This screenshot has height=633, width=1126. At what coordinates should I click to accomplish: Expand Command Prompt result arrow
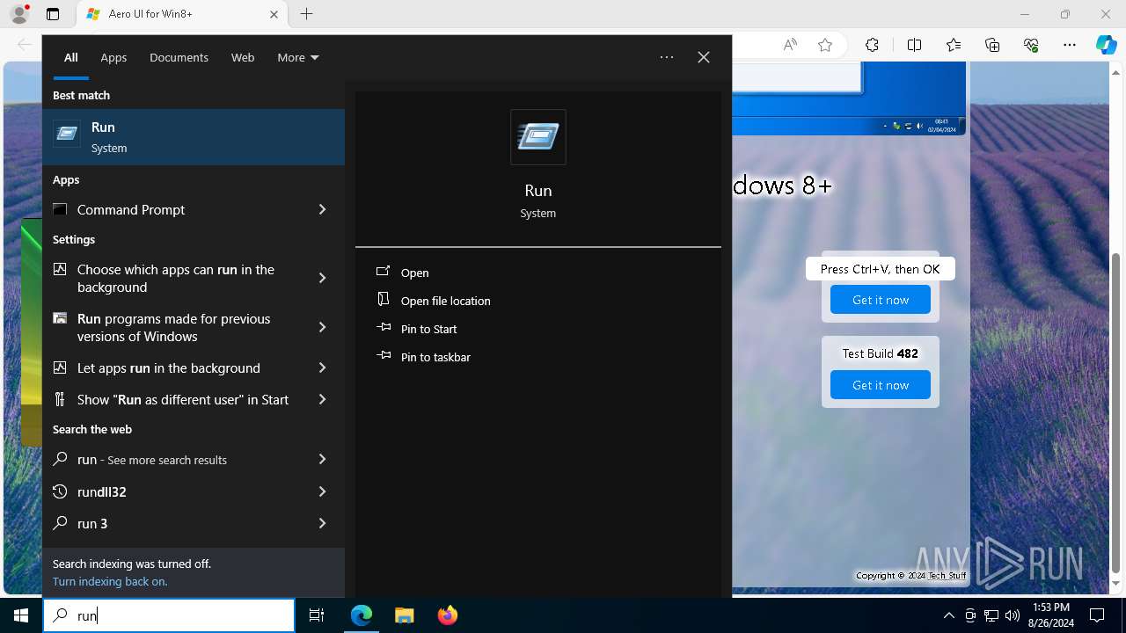click(x=322, y=209)
